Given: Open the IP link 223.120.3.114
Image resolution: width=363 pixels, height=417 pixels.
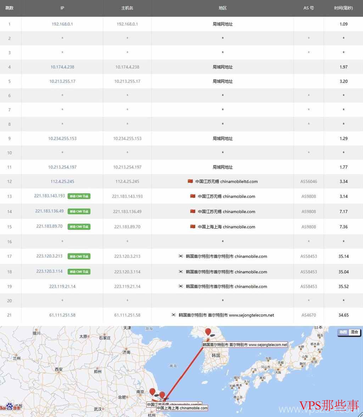Looking at the screenshot, I should tap(50, 271).
